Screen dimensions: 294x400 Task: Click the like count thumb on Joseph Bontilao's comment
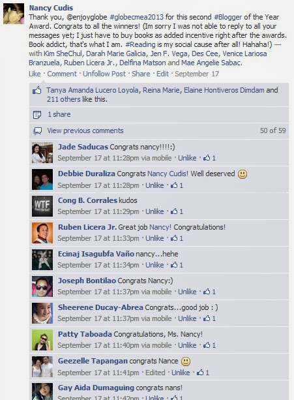pos(207,292)
